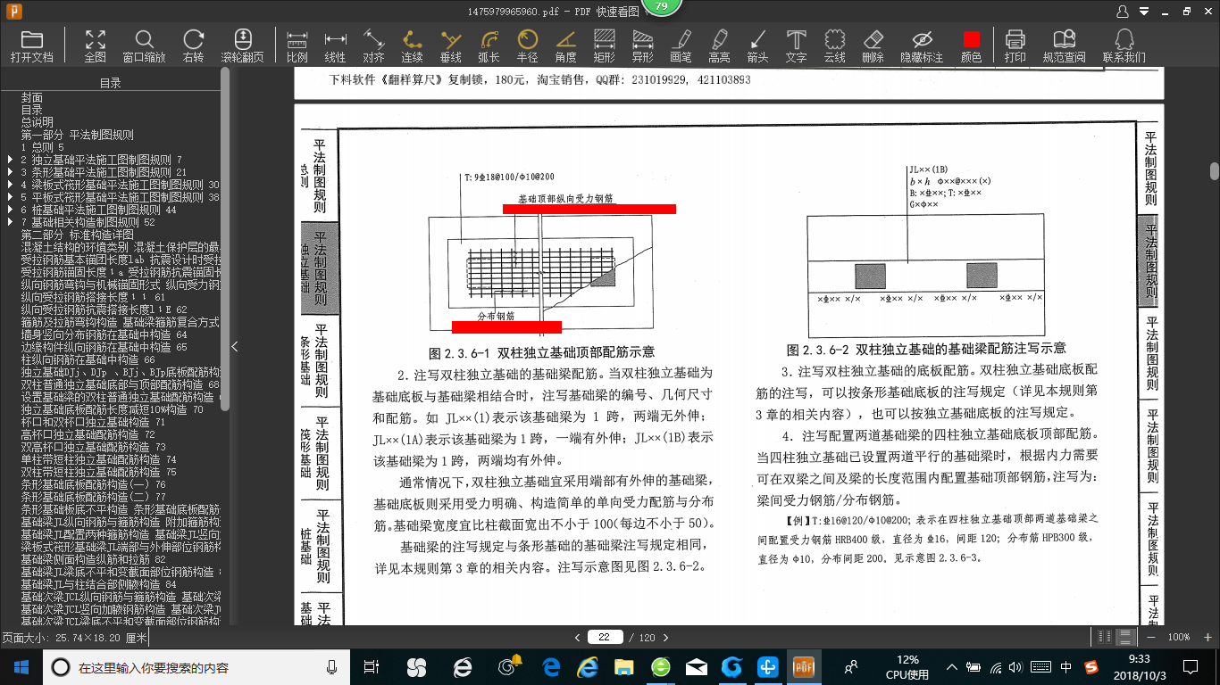Select the 异形 irregular area tool
Image resolution: width=1220 pixels, height=685 pixels.
642,45
